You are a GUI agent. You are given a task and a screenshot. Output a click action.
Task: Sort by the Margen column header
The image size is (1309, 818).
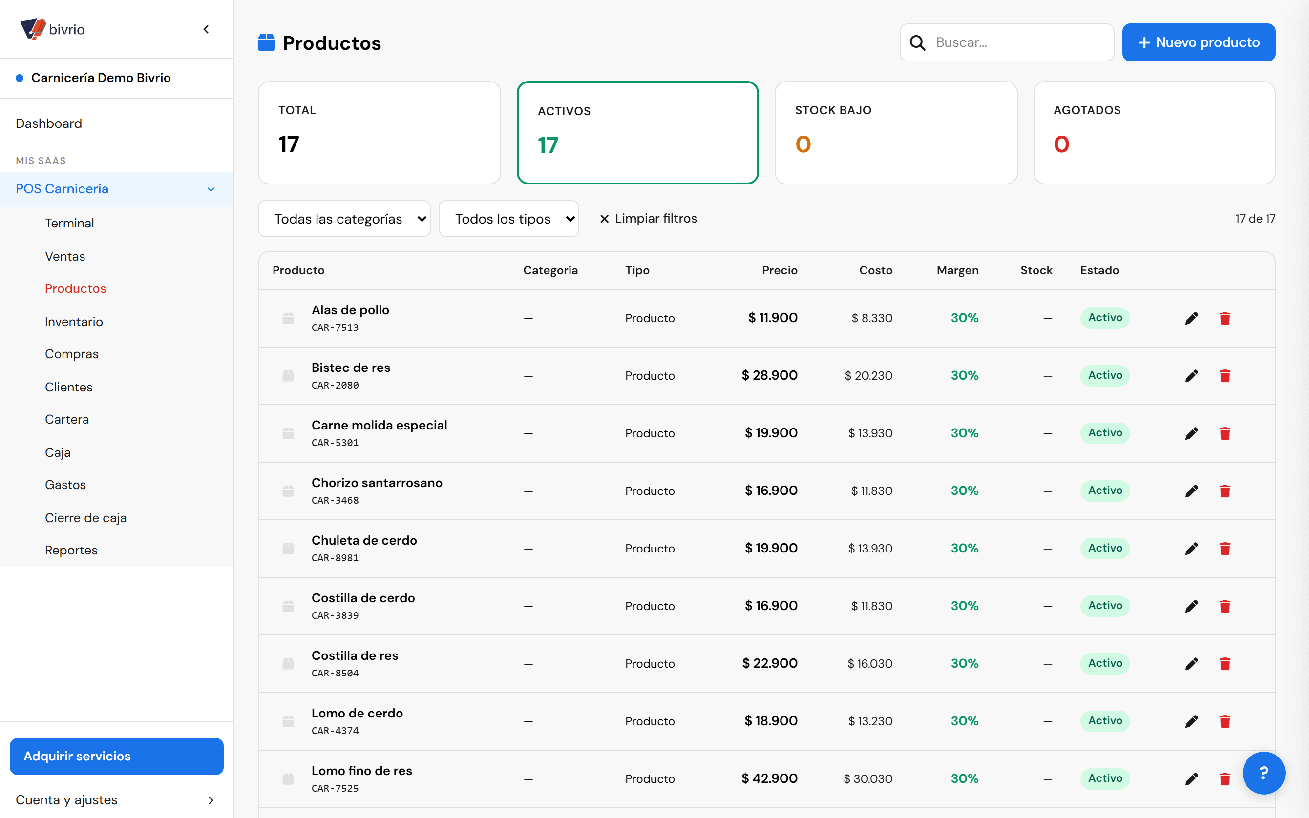coord(957,270)
